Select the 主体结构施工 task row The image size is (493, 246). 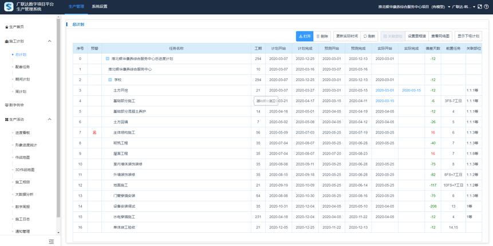277,132
